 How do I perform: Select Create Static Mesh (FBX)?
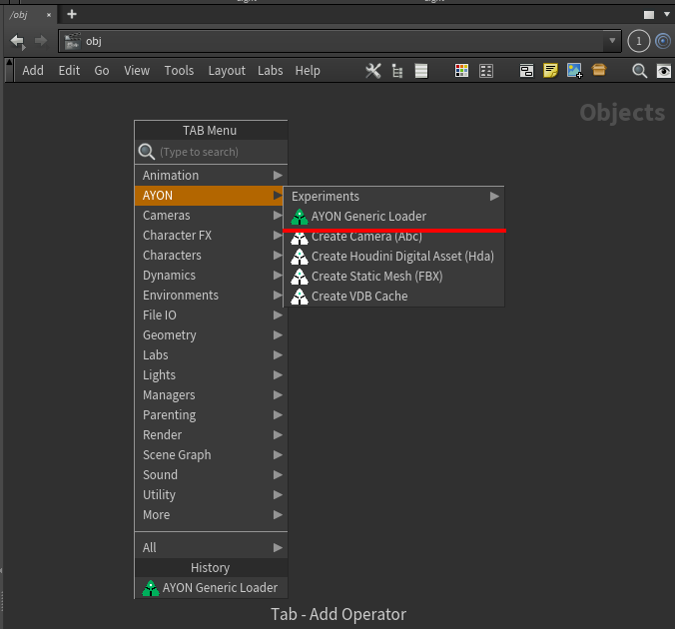pyautogui.click(x=393, y=276)
